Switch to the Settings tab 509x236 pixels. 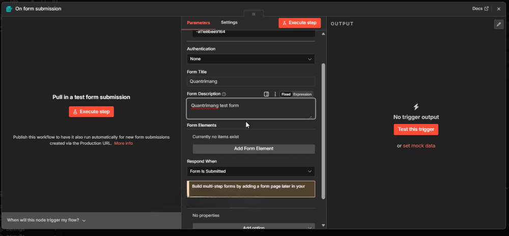[x=229, y=22]
